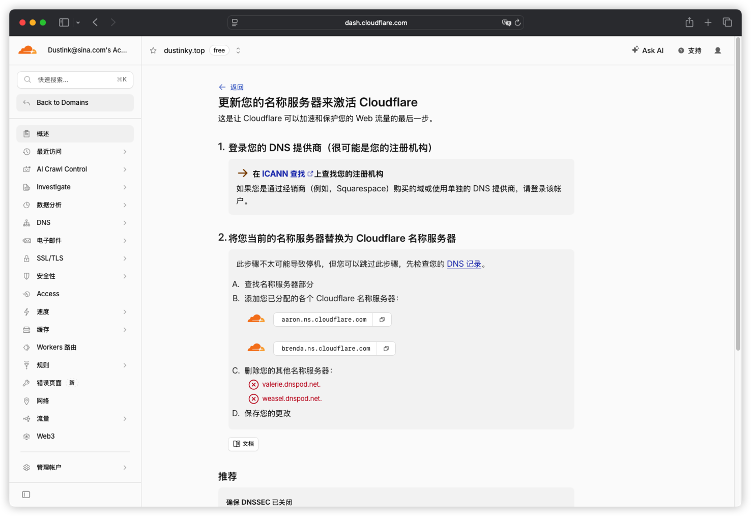Click the 返回 back link
This screenshot has height=516, width=751.
click(231, 88)
